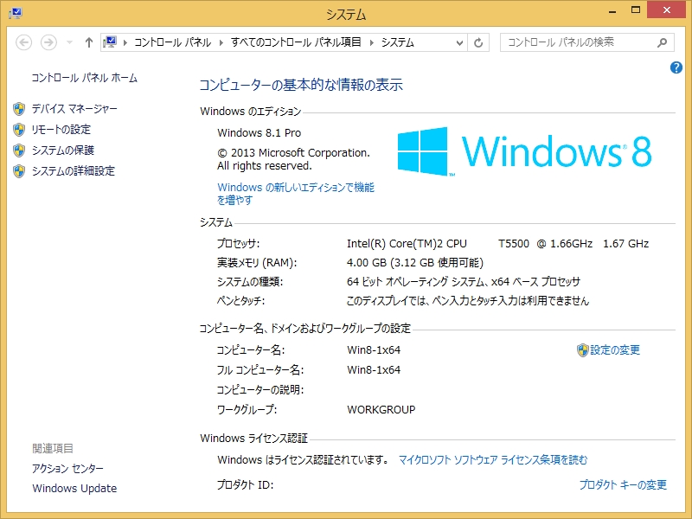Open リモートの設定 link
This screenshot has height=519, width=692.
(x=61, y=129)
